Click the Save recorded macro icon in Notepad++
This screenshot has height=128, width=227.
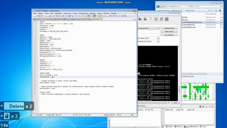click(125, 16)
